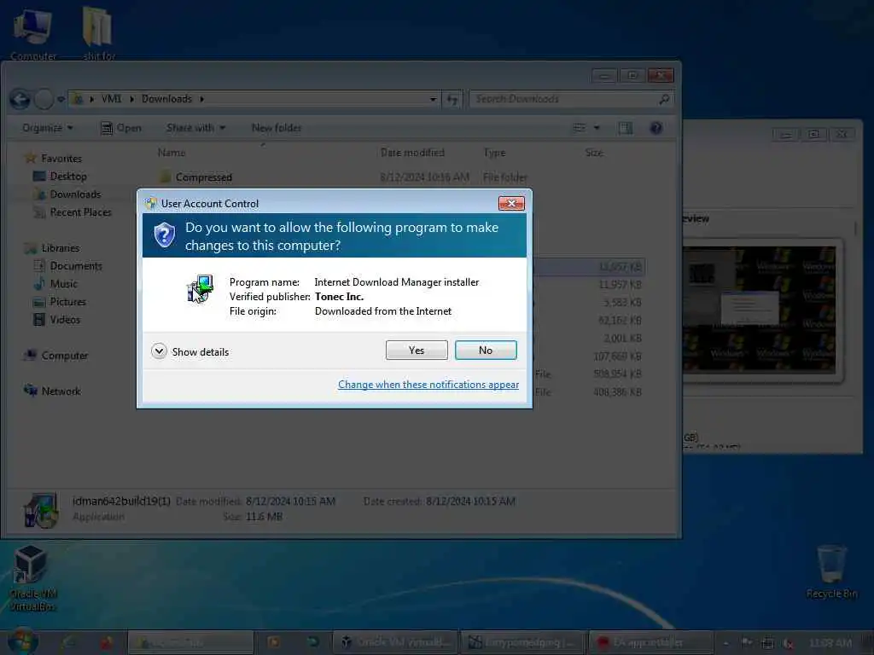Click the Explorer Forward navigation button
874x655 pixels.
click(44, 100)
